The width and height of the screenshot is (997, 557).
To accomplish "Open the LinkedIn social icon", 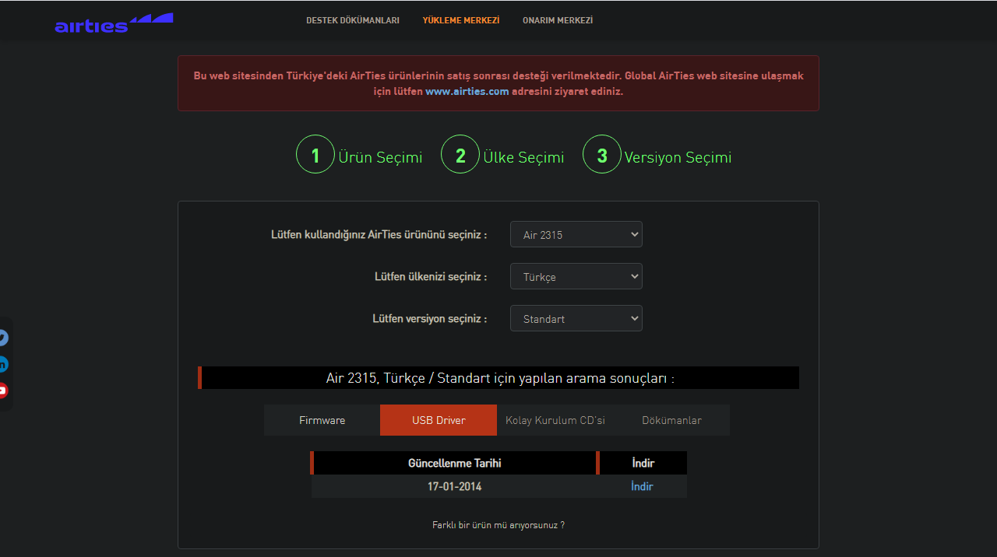I will [x=2, y=364].
